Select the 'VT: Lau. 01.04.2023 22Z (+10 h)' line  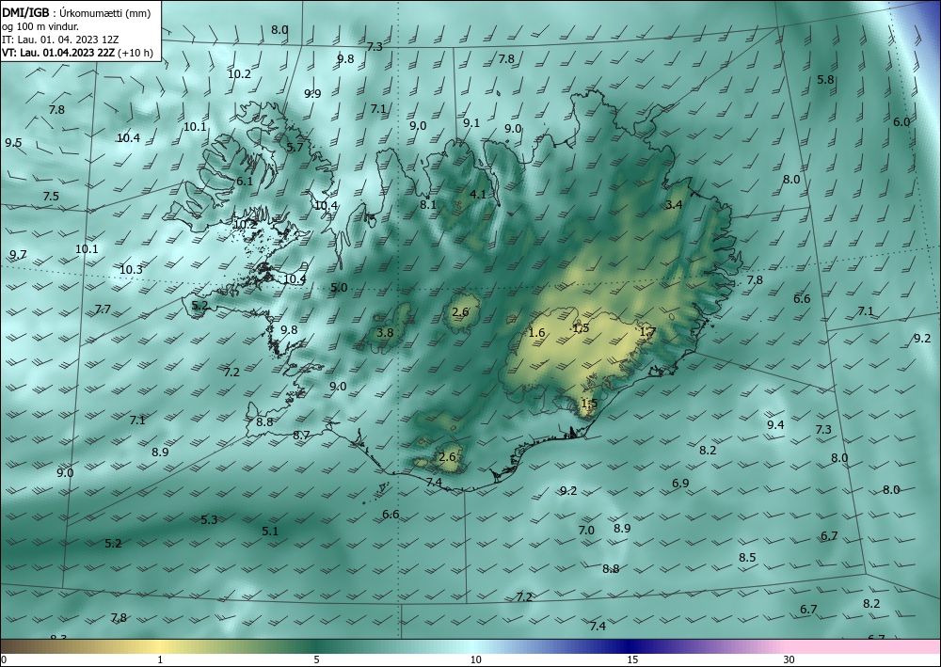point(77,53)
